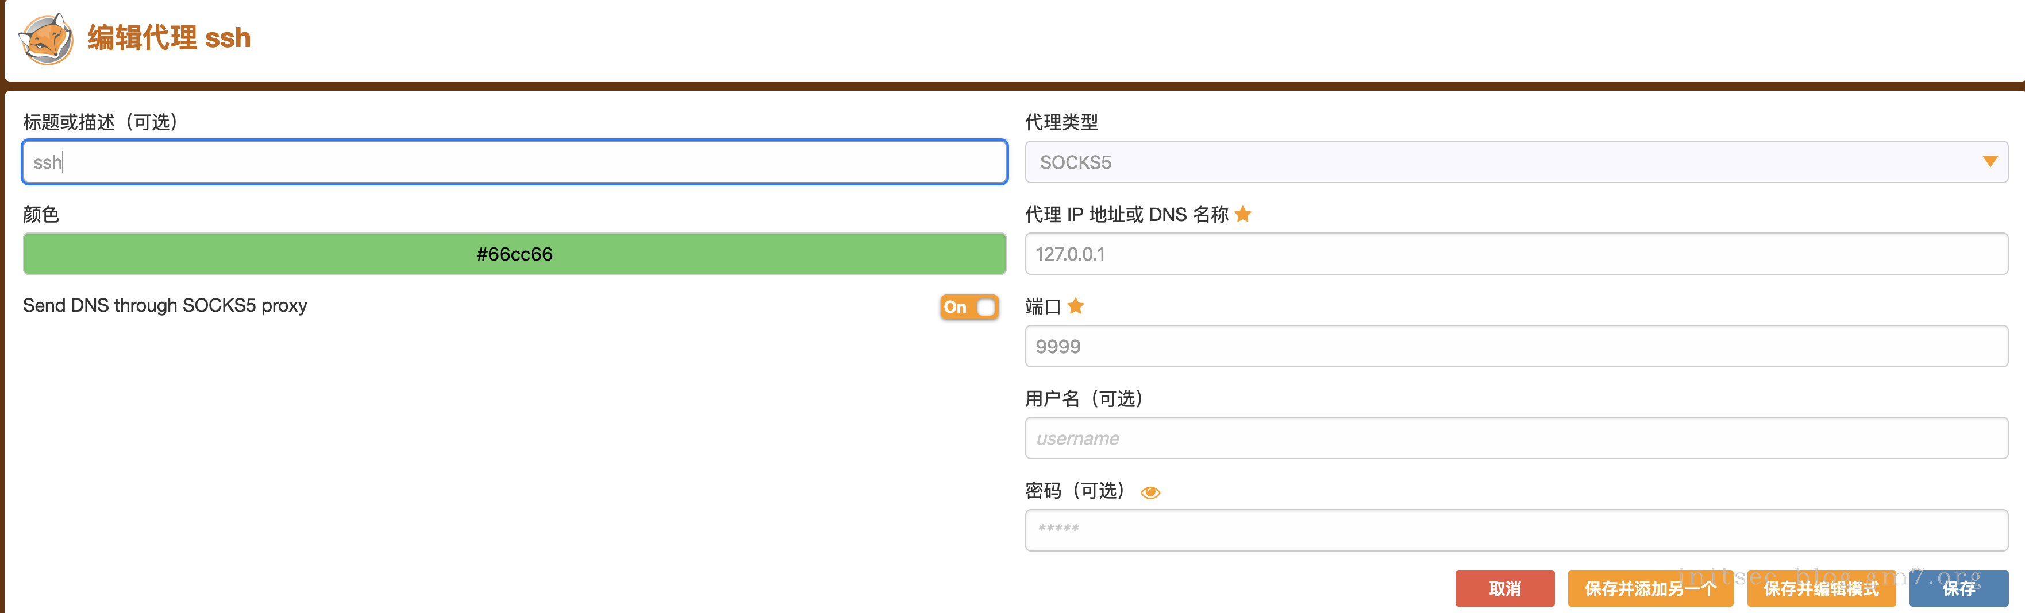Click the 127.0.0.1 proxy IP field
2025x613 pixels.
(1516, 254)
